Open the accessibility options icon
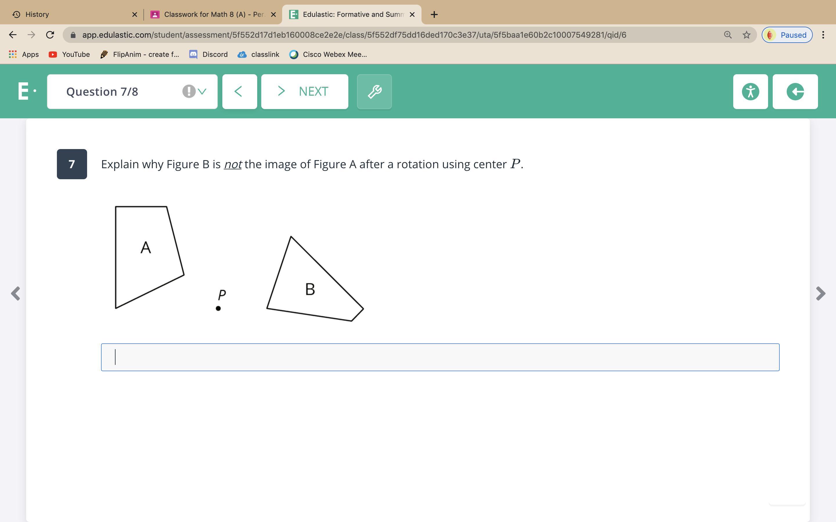Viewport: 836px width, 522px height. pyautogui.click(x=750, y=91)
